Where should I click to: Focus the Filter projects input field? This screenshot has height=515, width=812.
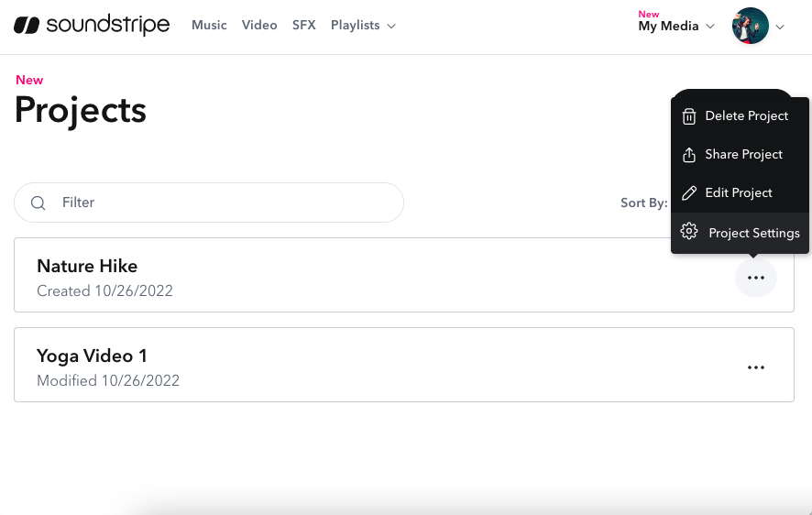220,203
